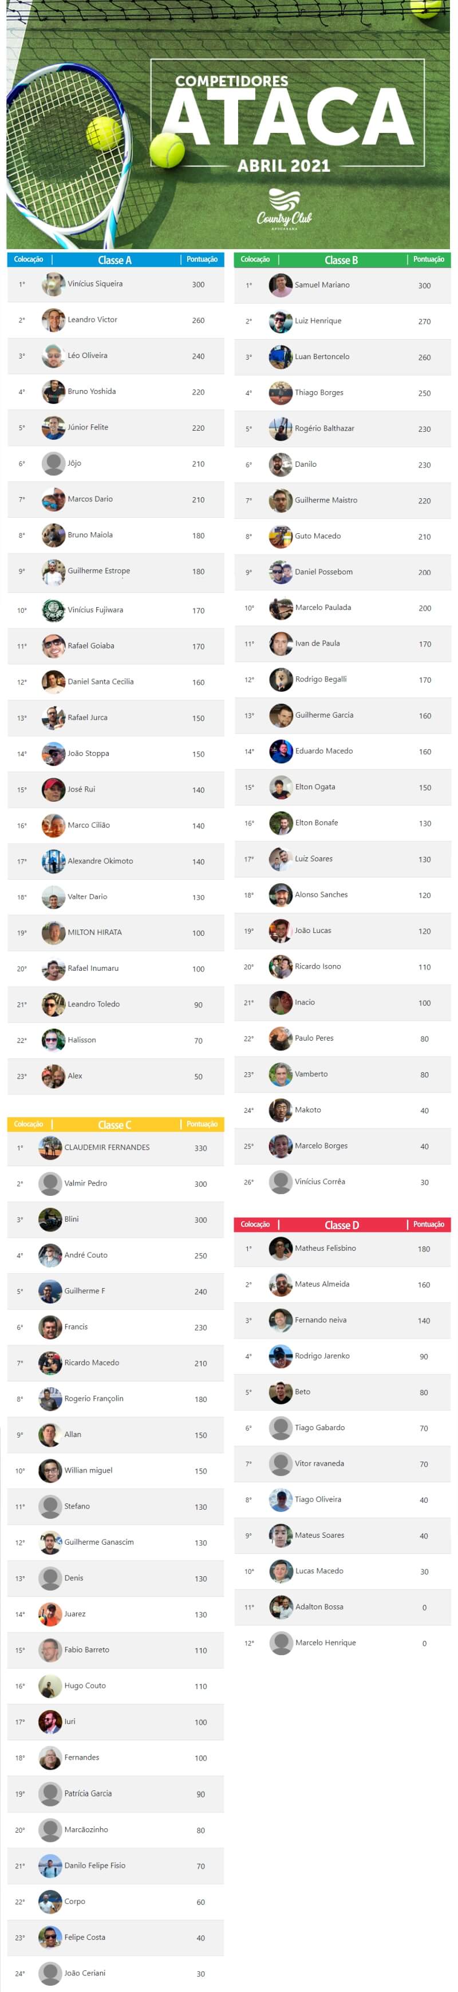This screenshot has width=458, height=1992.
Task: Click the Pontuação column header in Classe B
Action: tap(429, 259)
